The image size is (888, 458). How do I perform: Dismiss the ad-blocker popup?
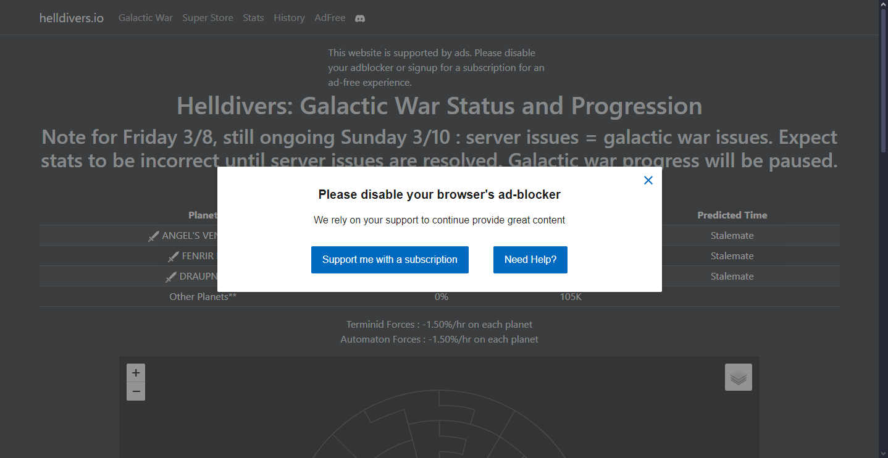(648, 180)
